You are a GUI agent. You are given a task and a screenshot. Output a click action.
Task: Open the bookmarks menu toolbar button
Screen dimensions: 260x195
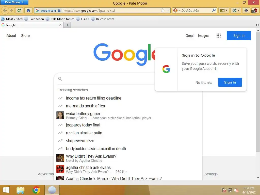click(x=224, y=11)
